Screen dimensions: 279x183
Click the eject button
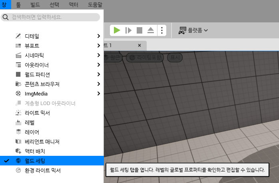tap(151, 30)
